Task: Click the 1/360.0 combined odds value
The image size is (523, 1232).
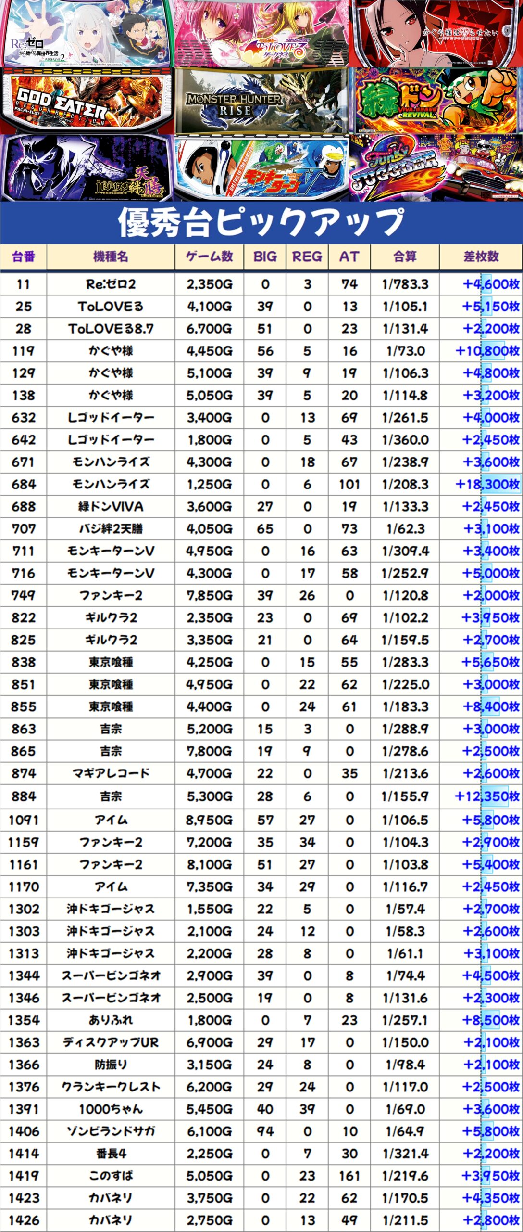Action: point(405,440)
